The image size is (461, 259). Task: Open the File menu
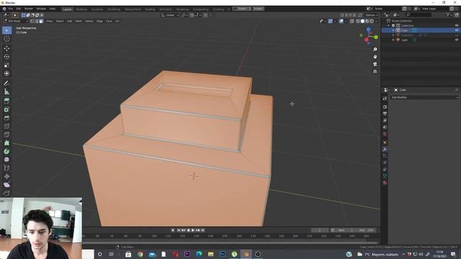pos(11,9)
